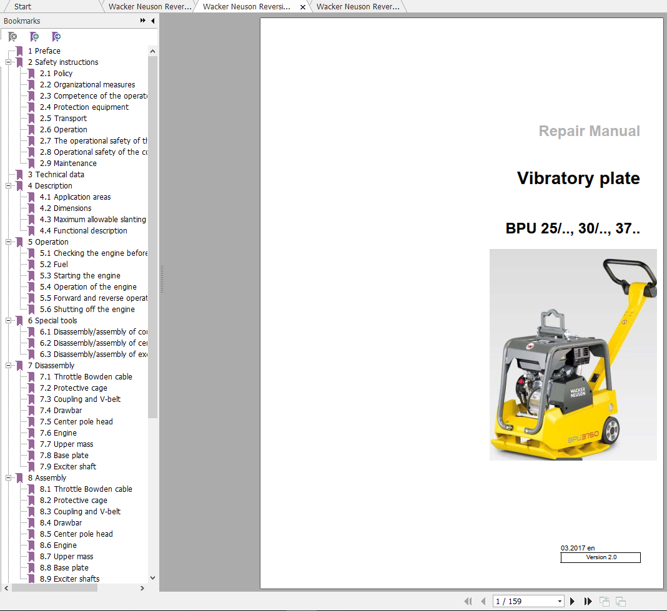Click the add bookmark icon with green plus
Image resolution: width=667 pixels, height=611 pixels.
pos(34,37)
